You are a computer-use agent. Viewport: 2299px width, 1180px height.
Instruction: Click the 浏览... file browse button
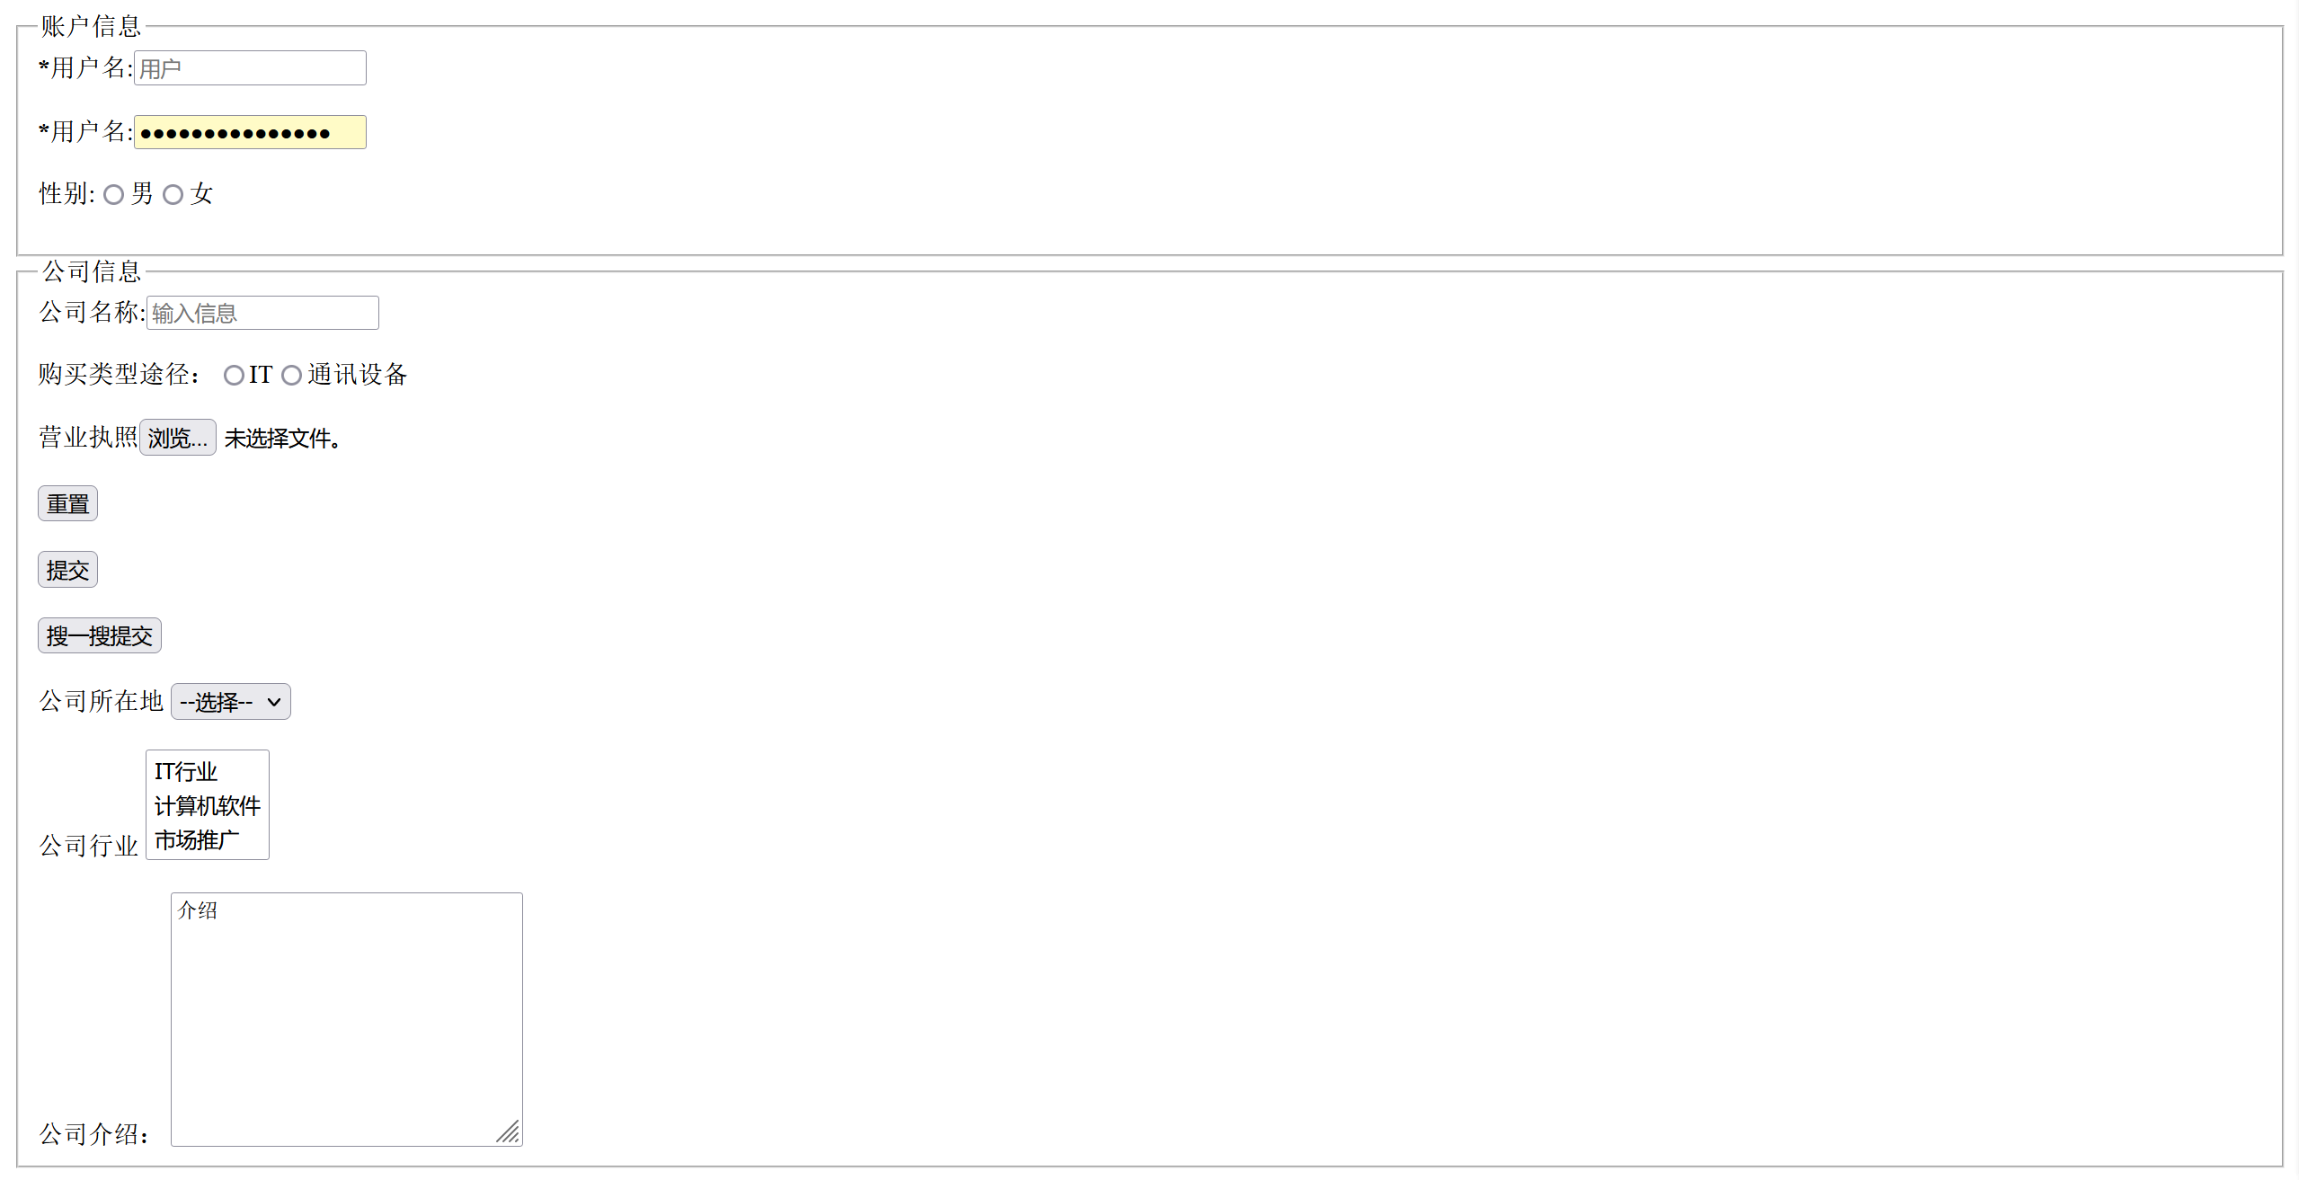(x=177, y=438)
